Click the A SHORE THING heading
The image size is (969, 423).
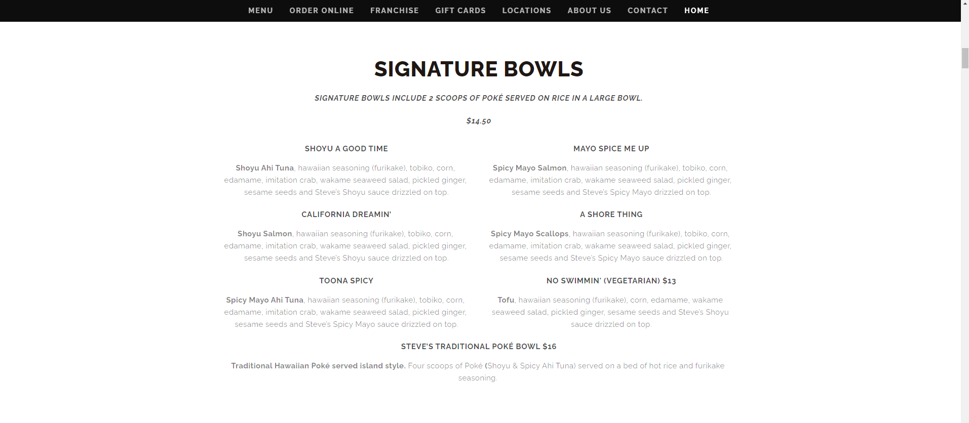611,214
